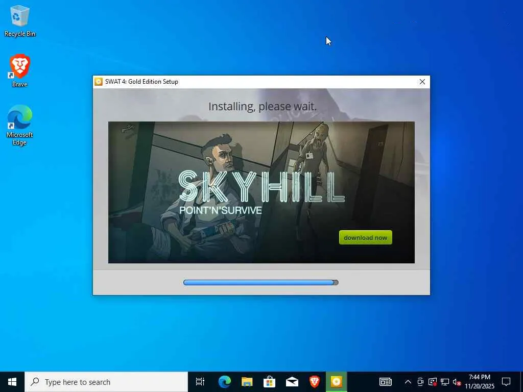Viewport: 523px width, 392px height.
Task: Click the Show desktop strip
Action: pos(521,382)
